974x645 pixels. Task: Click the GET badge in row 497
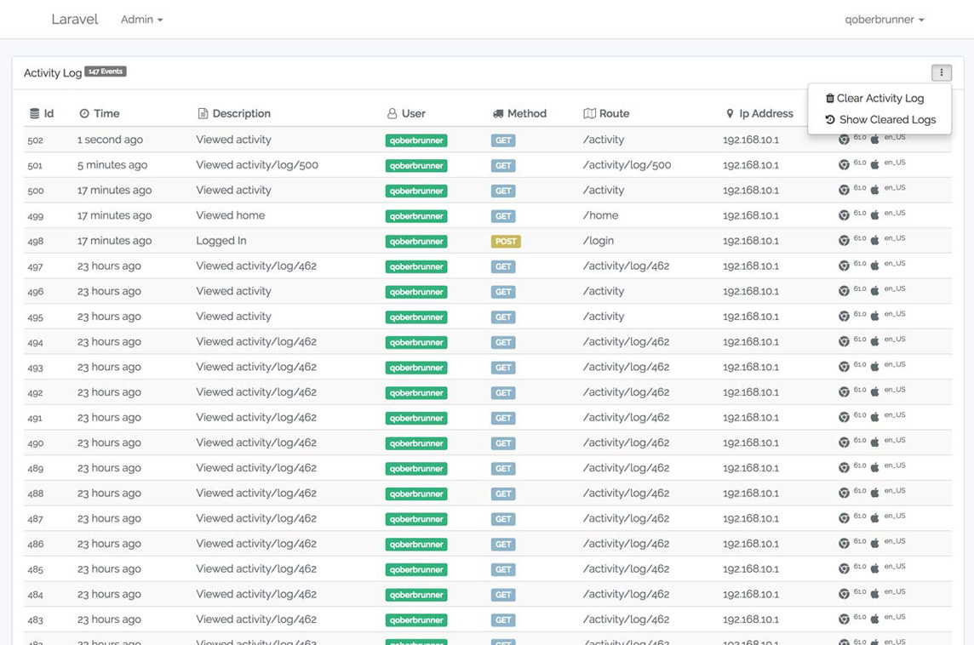pos(503,267)
